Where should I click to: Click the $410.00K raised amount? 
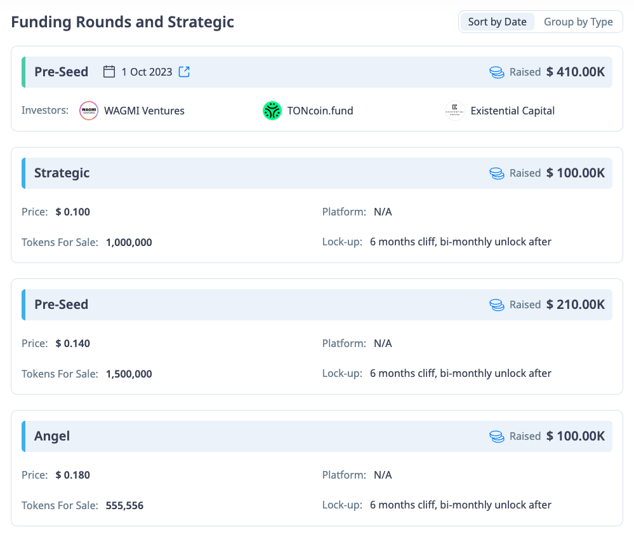575,72
